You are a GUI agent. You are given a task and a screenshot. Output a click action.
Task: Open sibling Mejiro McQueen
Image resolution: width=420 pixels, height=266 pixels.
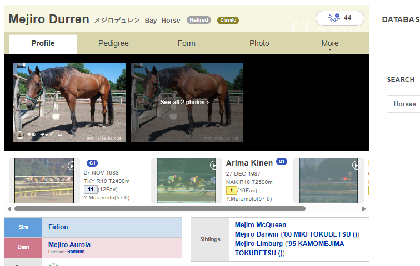pos(261,225)
